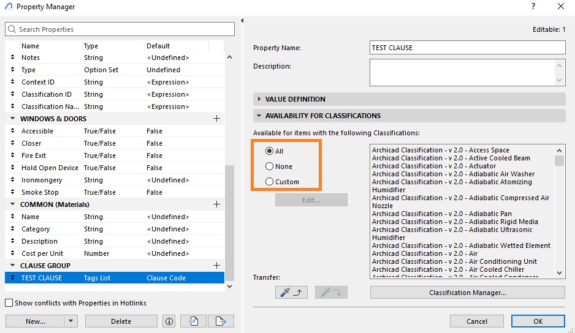Viewport: 575px width, 333px height.
Task: Click the reorder handle of Fire Exit row
Action: (12, 155)
